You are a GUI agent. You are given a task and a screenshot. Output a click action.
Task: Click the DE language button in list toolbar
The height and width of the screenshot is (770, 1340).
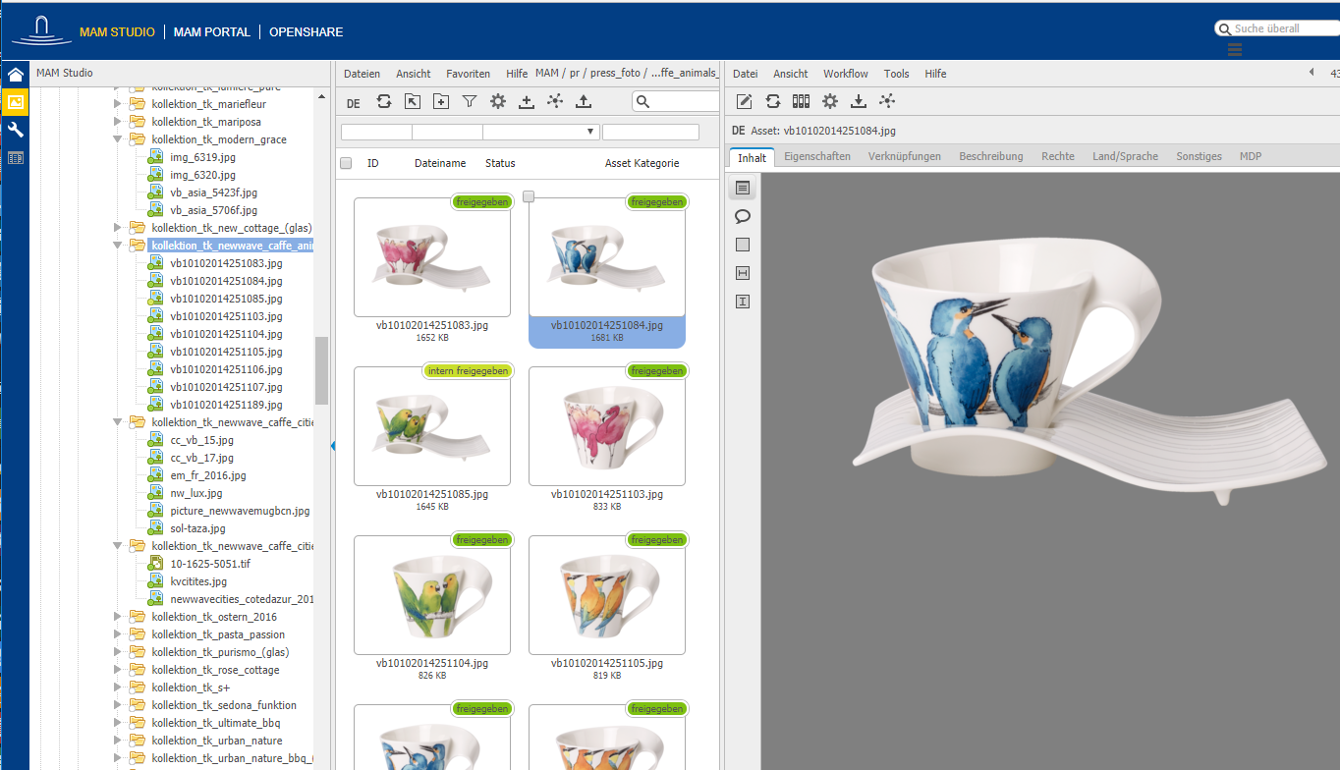click(x=354, y=102)
